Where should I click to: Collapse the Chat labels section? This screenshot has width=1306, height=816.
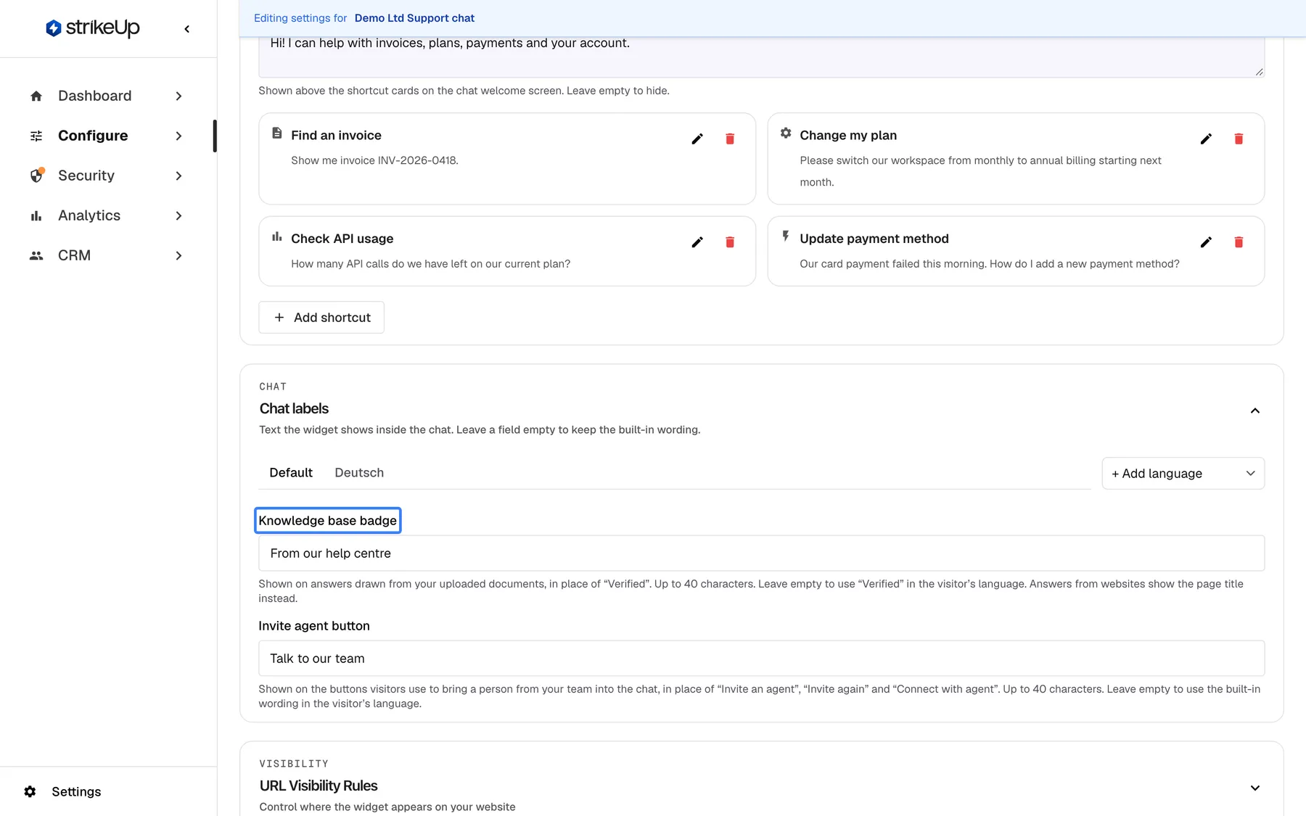(1254, 411)
